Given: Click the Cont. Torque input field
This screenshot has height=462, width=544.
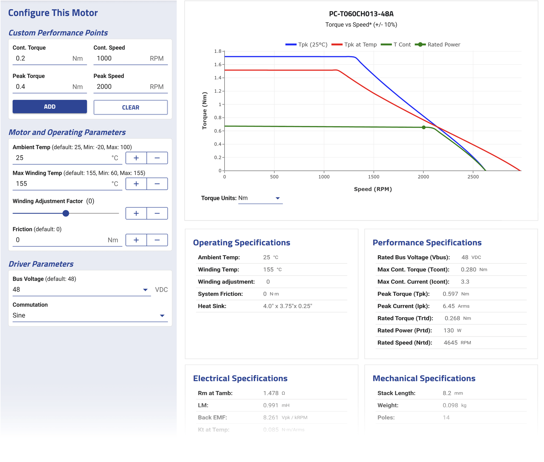Looking at the screenshot, I should tap(42, 58).
